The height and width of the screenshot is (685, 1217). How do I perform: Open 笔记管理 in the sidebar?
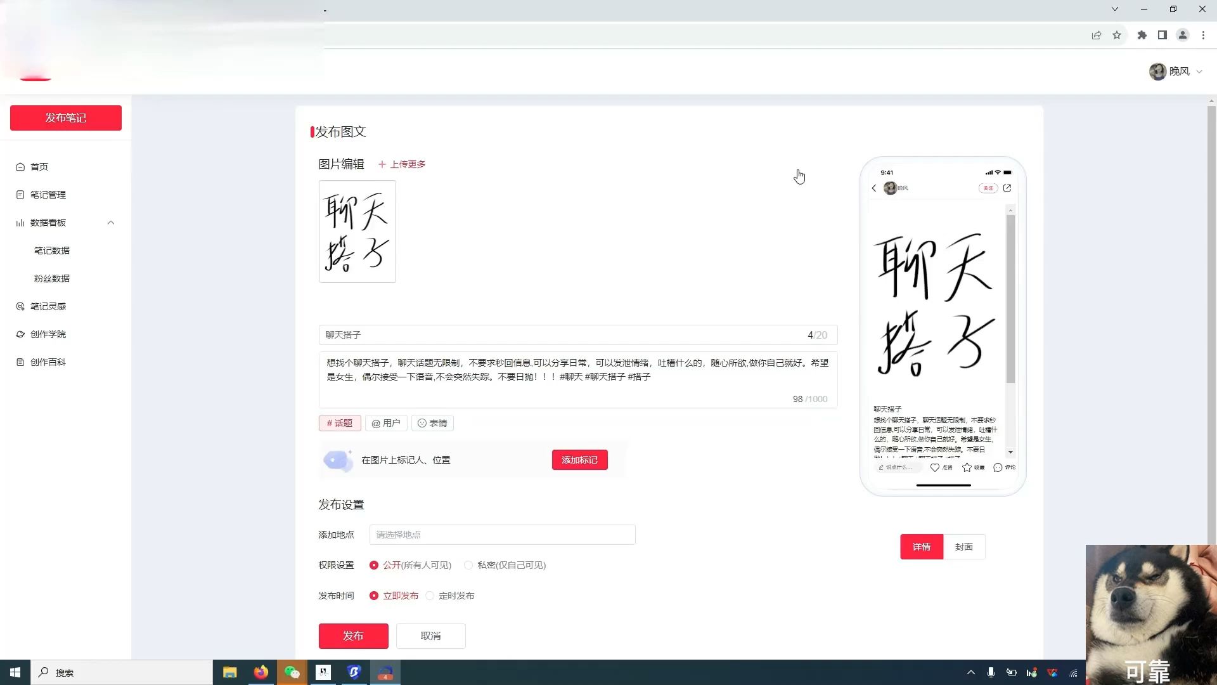(x=48, y=195)
